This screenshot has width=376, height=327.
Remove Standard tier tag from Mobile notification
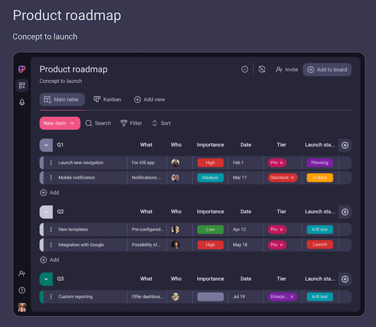point(292,178)
